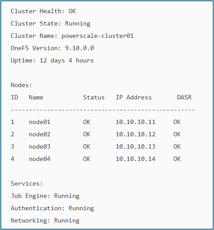The height and width of the screenshot is (230, 214).
Task: Click IP address 10.10.10.11
Action: point(136,122)
